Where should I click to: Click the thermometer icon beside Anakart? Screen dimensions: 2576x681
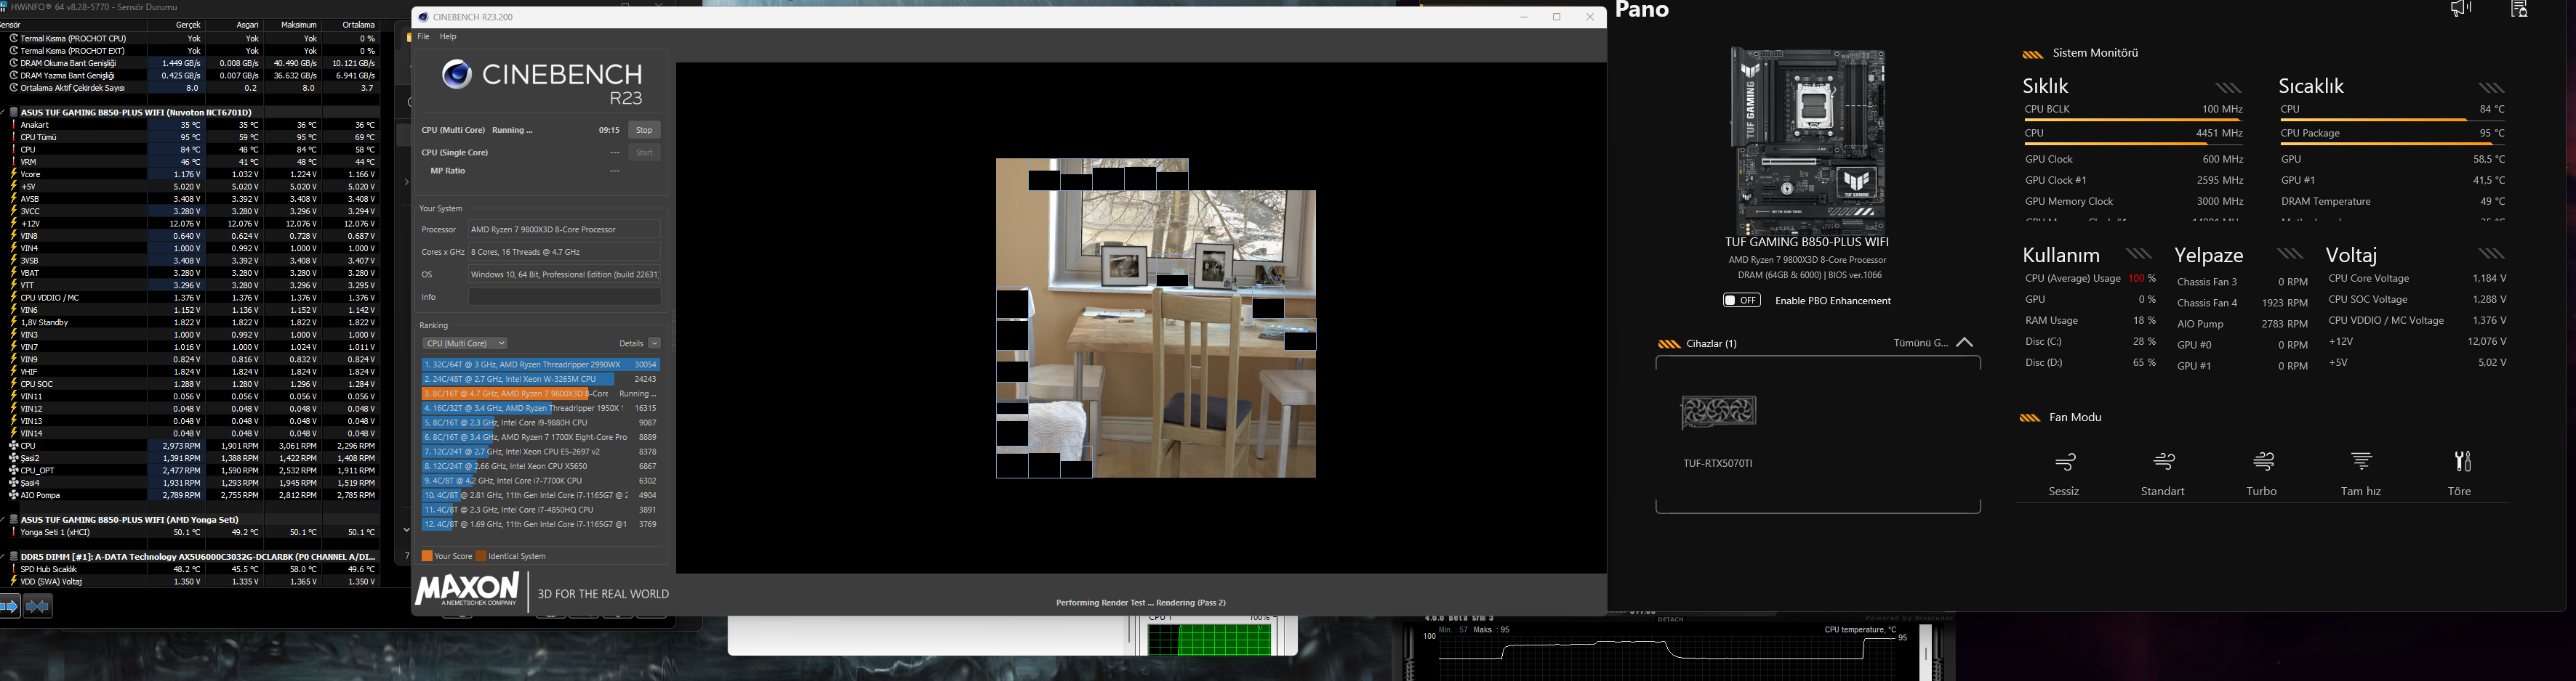(x=14, y=125)
